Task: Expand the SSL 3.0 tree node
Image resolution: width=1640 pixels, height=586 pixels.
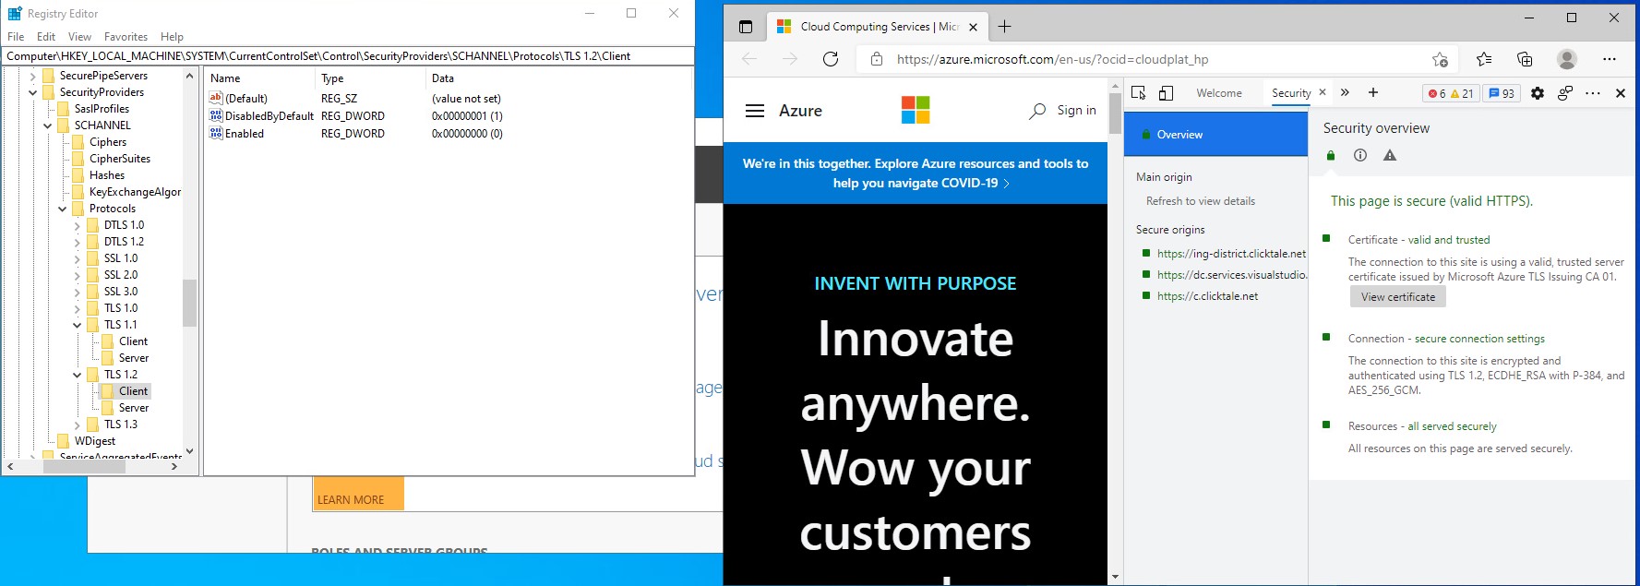Action: (78, 292)
